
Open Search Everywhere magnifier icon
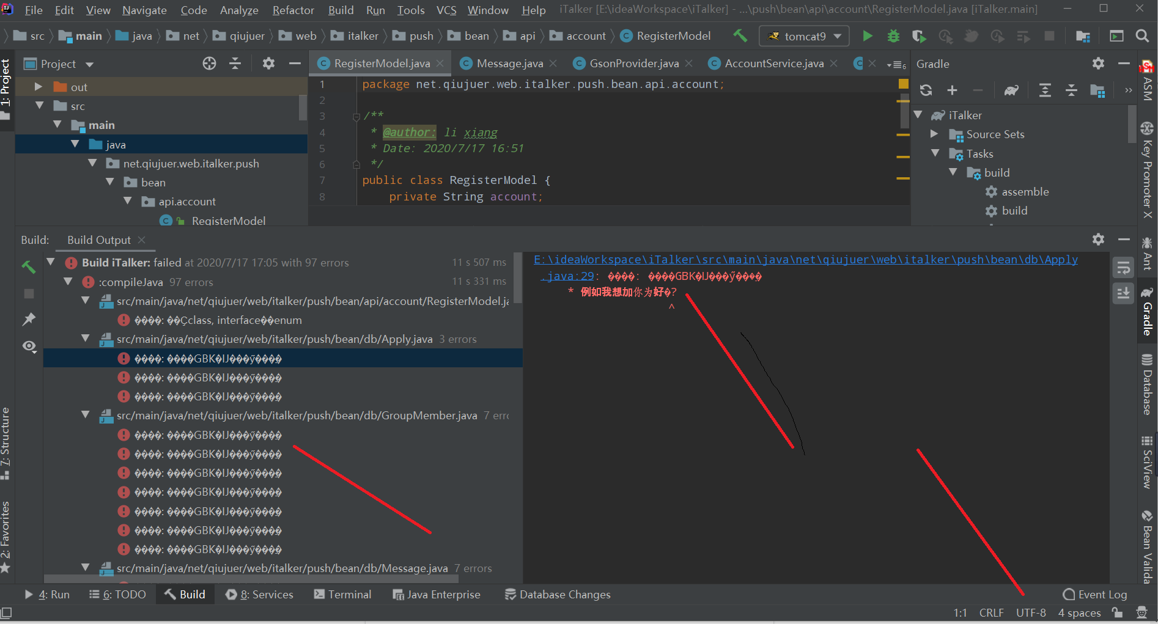click(x=1142, y=36)
